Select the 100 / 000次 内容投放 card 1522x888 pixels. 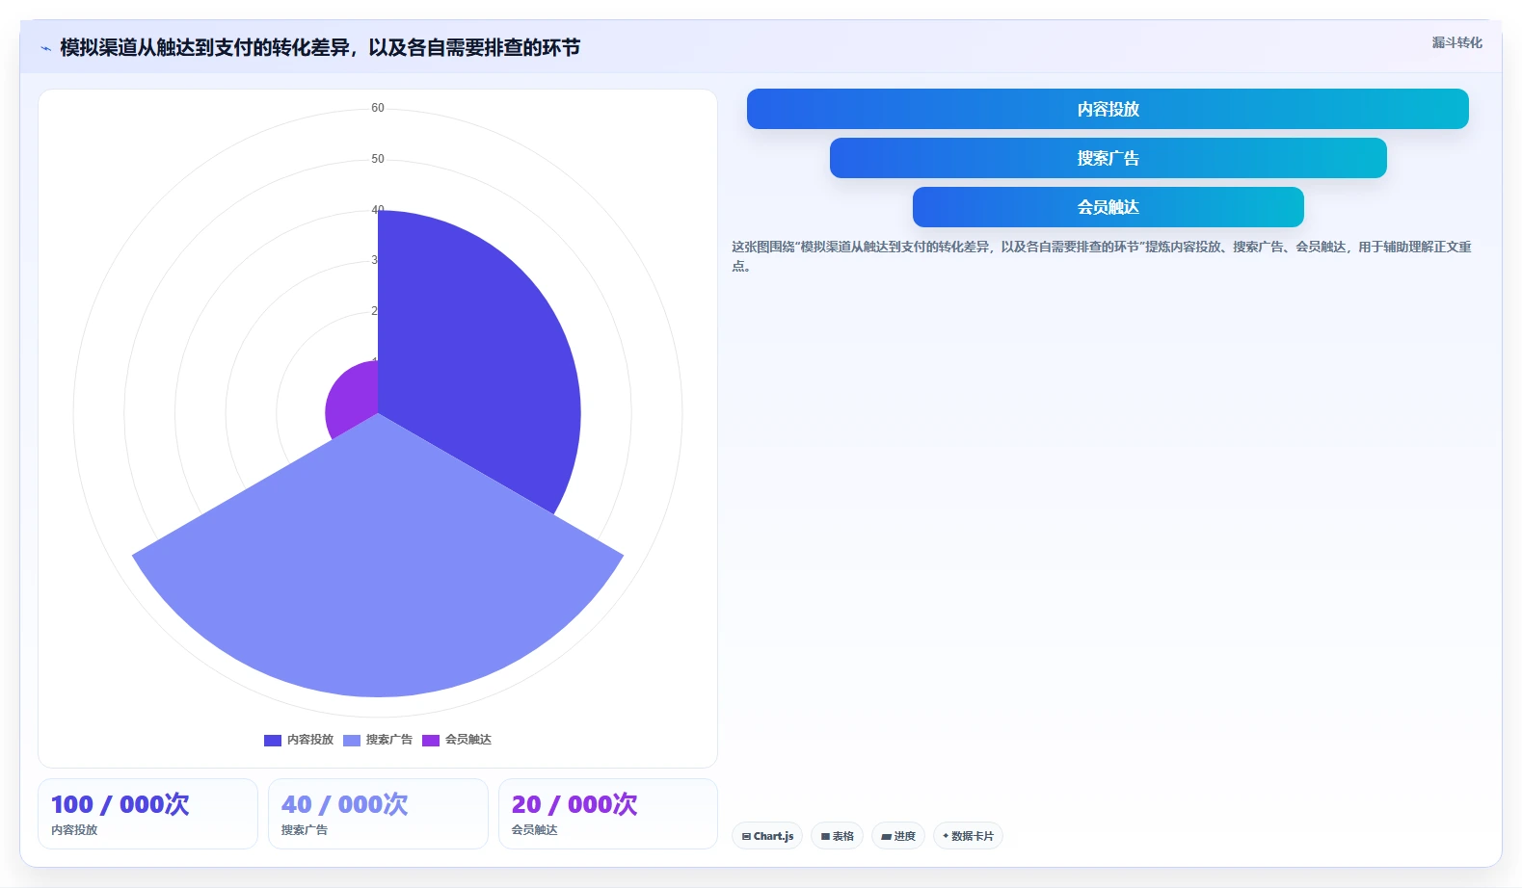click(x=147, y=814)
